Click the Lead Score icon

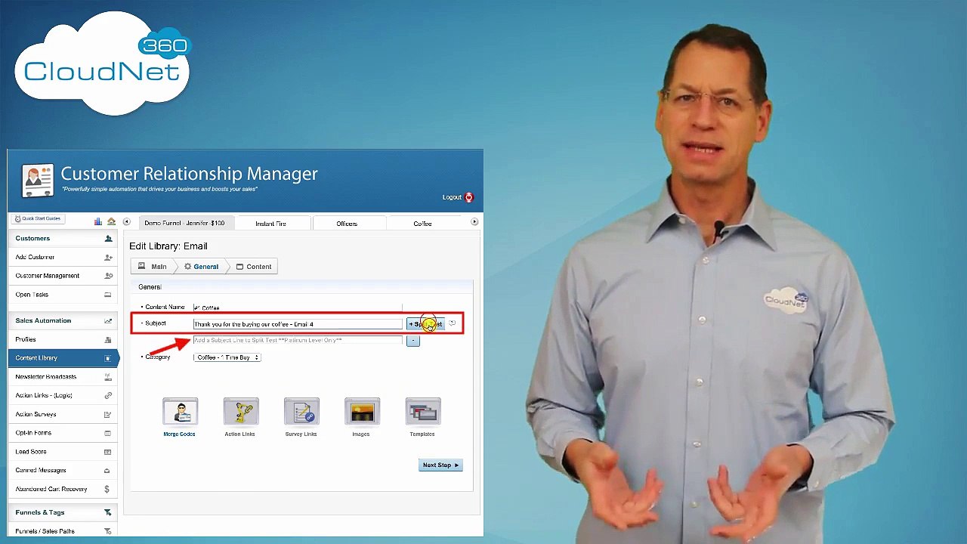tap(108, 452)
